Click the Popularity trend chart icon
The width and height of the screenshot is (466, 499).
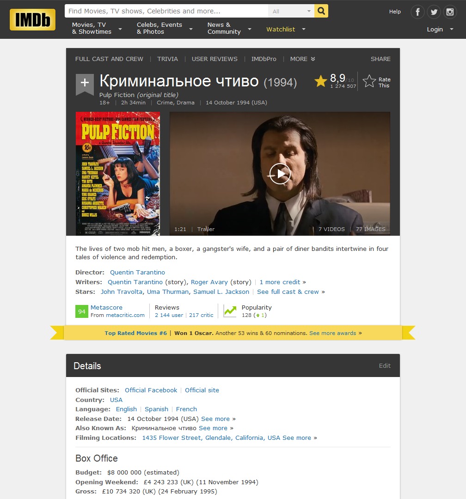230,311
